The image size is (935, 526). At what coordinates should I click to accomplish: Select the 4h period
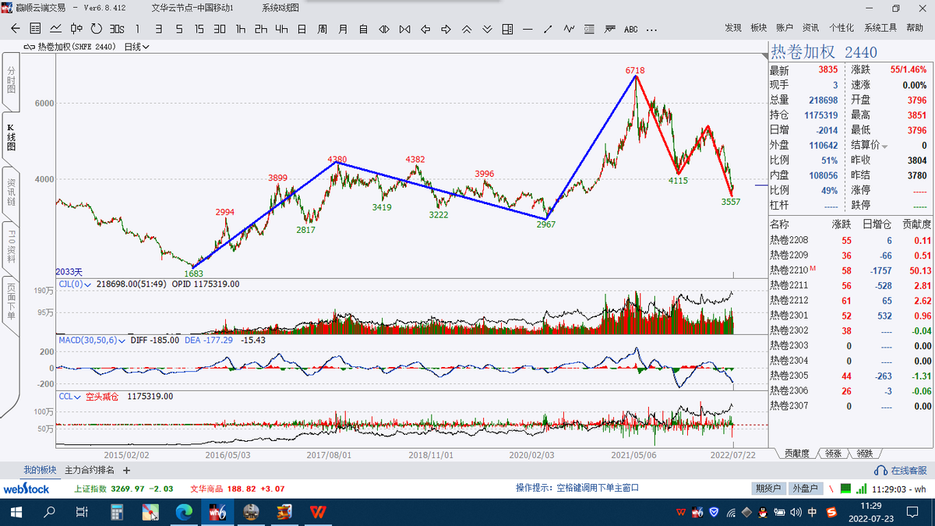(281, 28)
